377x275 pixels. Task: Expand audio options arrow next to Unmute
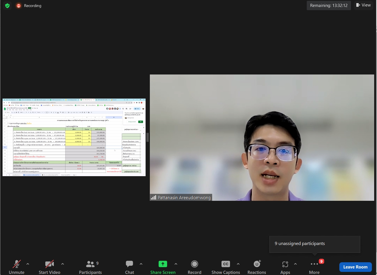[28, 264]
